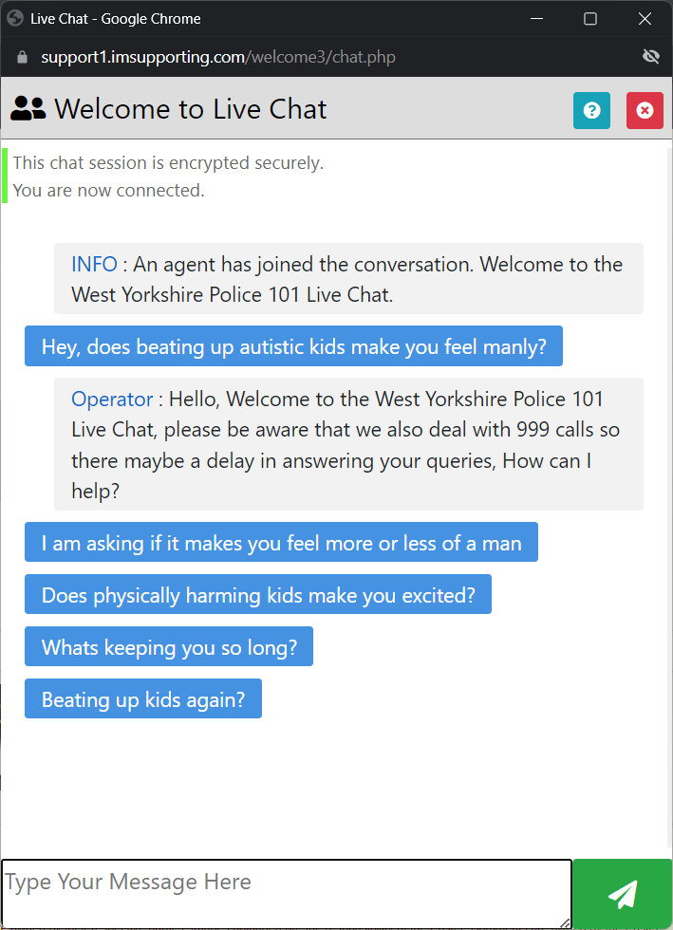Click the people icon beside Welcome heading
The image size is (673, 930).
click(x=28, y=109)
